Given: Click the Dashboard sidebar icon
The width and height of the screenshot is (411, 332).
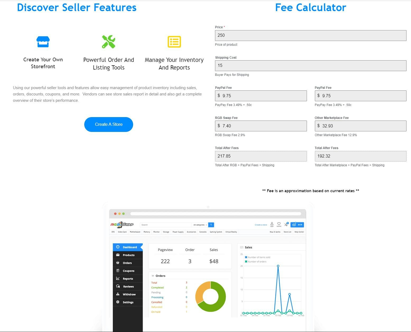Looking at the screenshot, I should pos(118,247).
